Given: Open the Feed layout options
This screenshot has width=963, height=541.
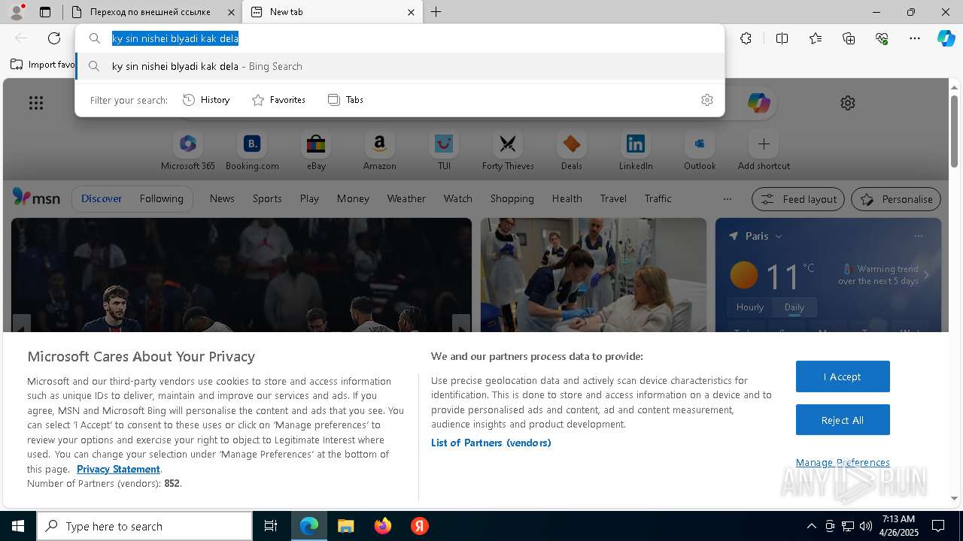Looking at the screenshot, I should tap(797, 199).
